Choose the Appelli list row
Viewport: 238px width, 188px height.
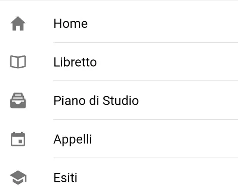(x=119, y=139)
